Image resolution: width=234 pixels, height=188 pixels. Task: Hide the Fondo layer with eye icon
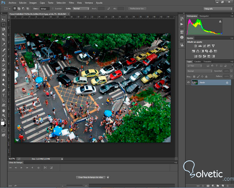[188, 83]
